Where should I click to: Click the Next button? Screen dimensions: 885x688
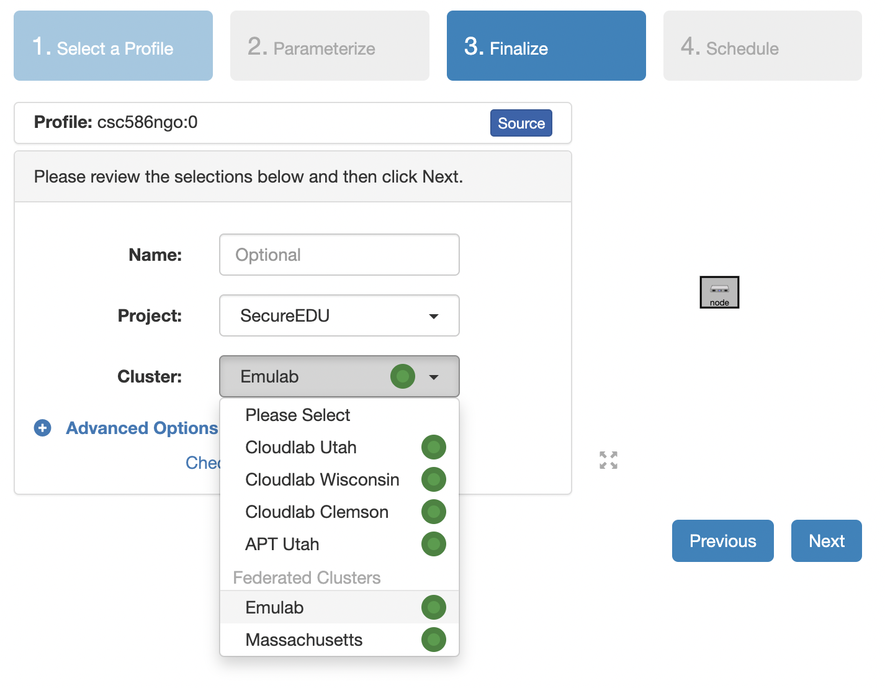click(826, 541)
